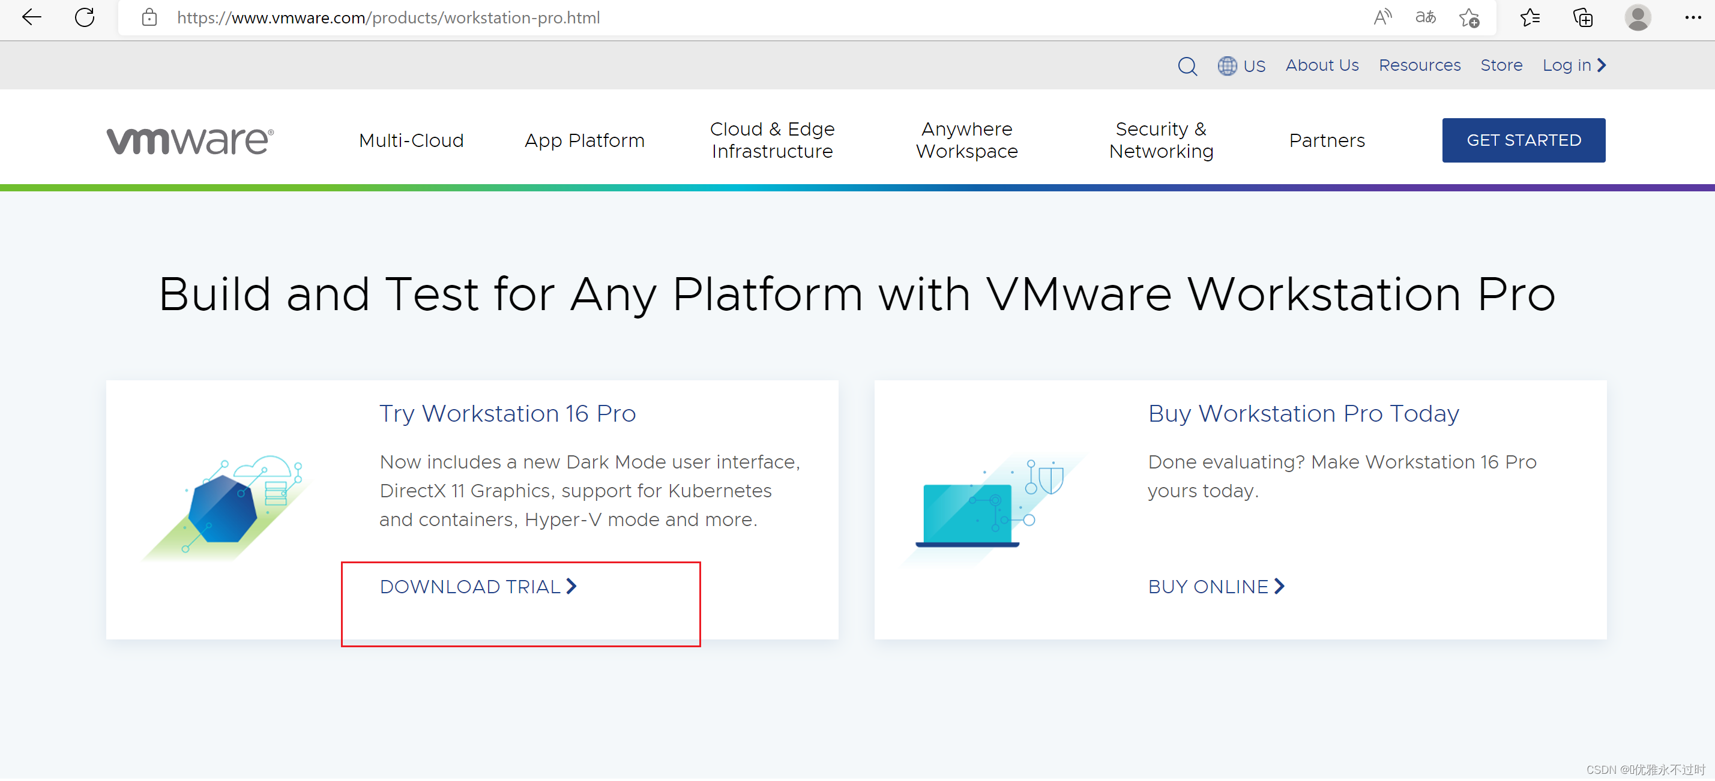Open the browser profile avatar
1715x781 pixels.
click(x=1638, y=17)
